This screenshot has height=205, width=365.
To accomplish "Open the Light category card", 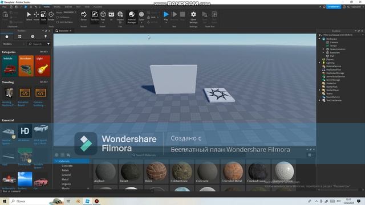I will (43, 66).
